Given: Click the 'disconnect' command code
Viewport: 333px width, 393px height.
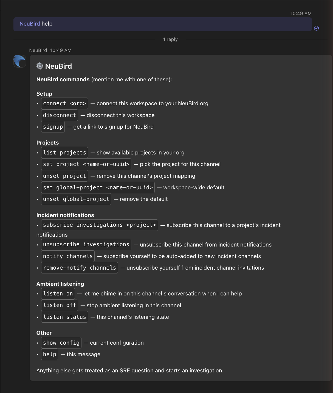Looking at the screenshot, I should [60, 115].
